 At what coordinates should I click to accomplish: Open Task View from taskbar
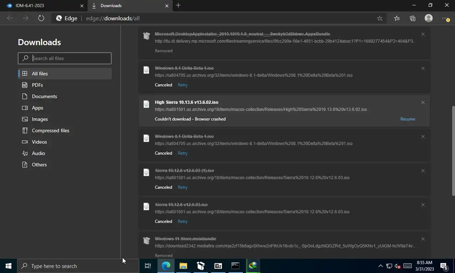(x=148, y=266)
